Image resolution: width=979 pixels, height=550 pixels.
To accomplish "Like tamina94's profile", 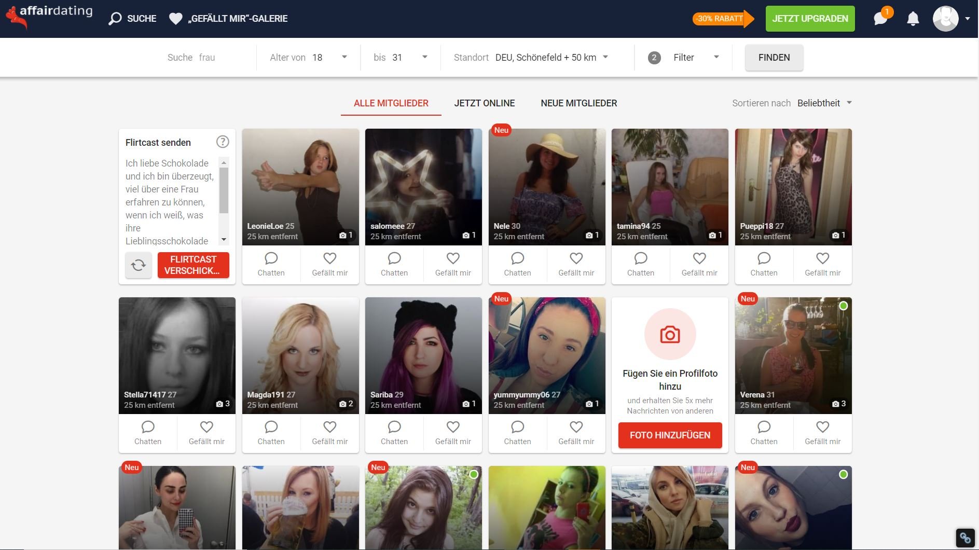I will (x=699, y=265).
